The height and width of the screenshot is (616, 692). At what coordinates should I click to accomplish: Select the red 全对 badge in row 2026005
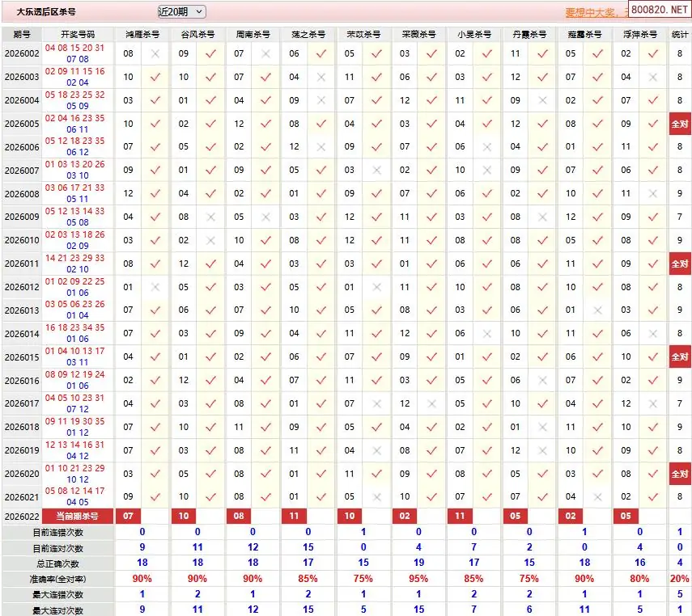[679, 124]
